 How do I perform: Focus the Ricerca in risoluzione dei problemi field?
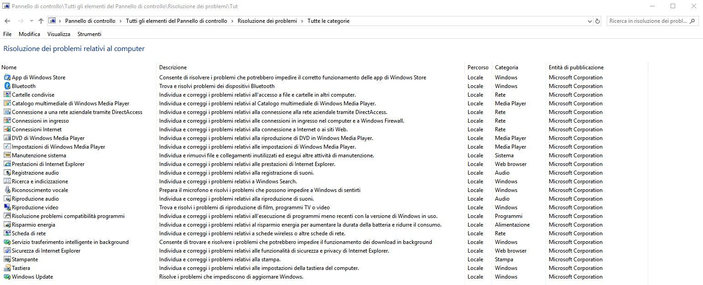(x=648, y=21)
